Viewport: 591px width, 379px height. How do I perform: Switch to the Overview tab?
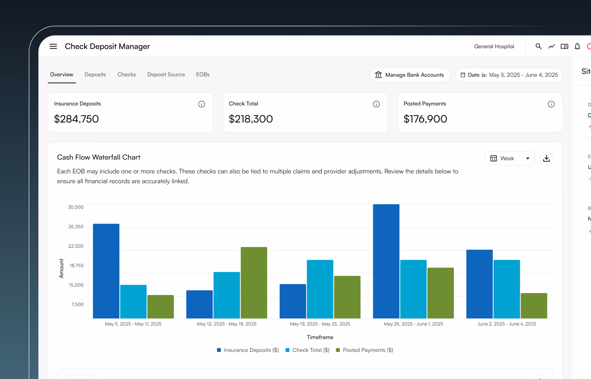(62, 75)
